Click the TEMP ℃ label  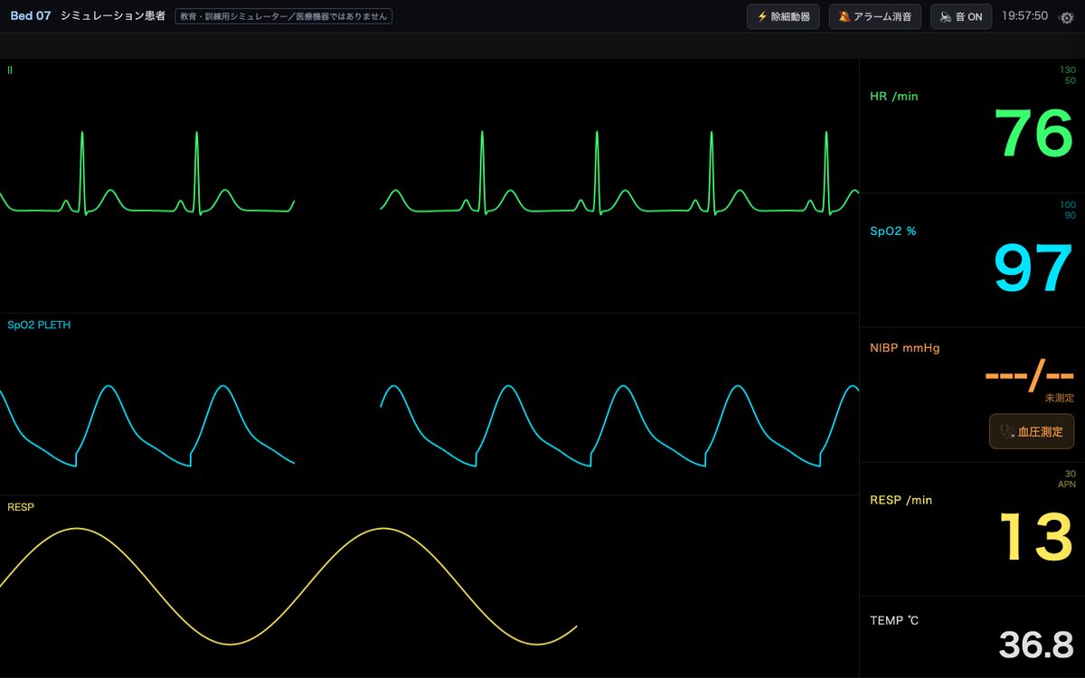point(894,620)
